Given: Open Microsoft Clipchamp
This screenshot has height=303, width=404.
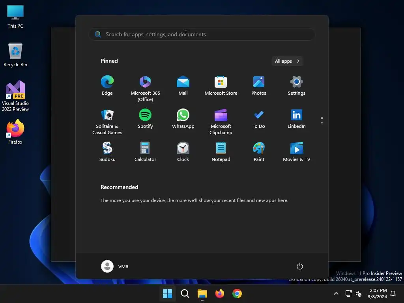Looking at the screenshot, I should pos(221,122).
